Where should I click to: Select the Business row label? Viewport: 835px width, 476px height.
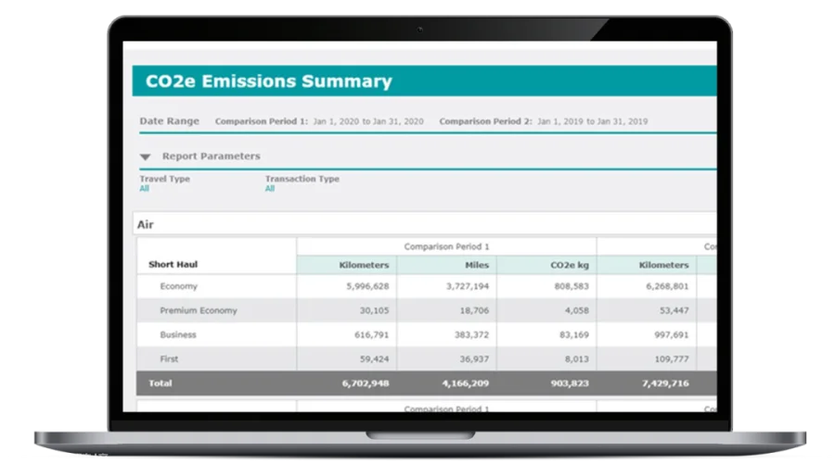click(178, 334)
